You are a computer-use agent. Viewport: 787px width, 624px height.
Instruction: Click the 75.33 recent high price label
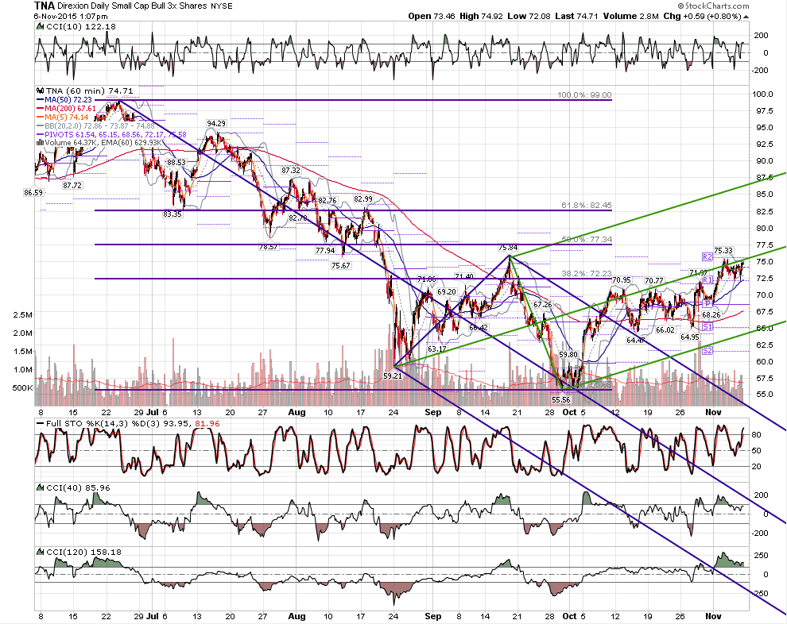(723, 250)
